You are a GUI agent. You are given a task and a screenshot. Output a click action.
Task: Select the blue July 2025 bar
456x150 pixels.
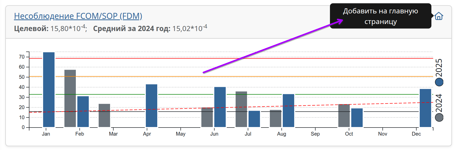(x=254, y=119)
